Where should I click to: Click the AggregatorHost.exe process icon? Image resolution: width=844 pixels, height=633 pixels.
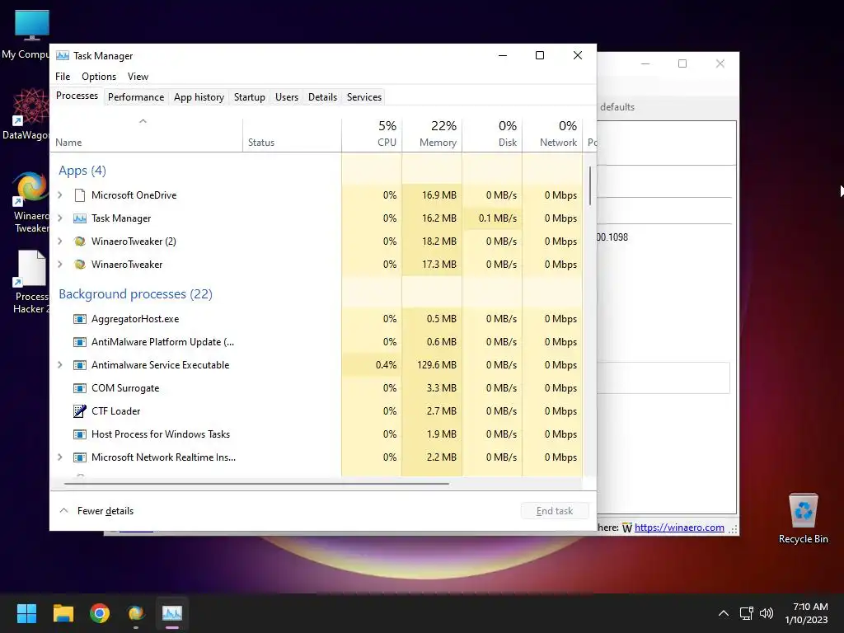coord(80,319)
